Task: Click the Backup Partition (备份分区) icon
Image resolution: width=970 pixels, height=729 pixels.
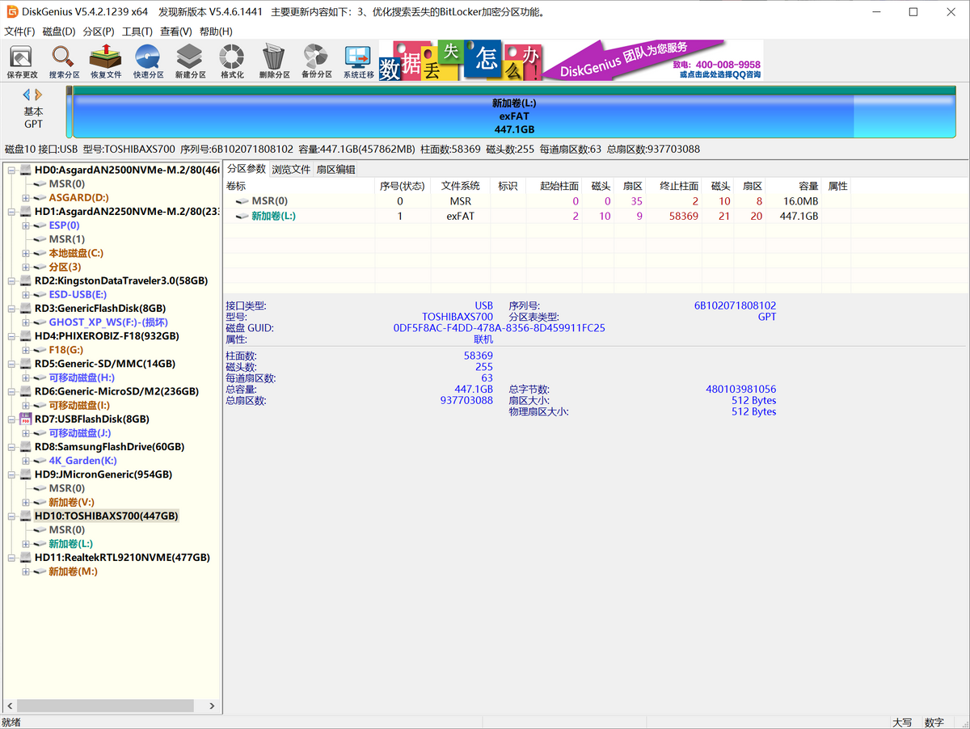Action: click(316, 62)
